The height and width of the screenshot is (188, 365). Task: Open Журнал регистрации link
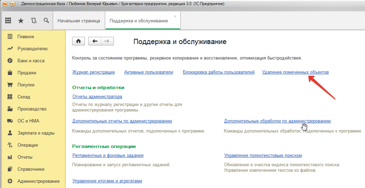(x=93, y=72)
